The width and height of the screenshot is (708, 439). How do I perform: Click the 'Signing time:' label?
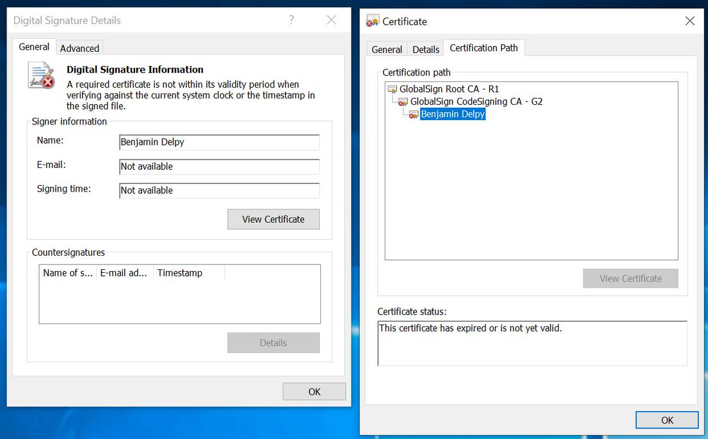coord(64,189)
